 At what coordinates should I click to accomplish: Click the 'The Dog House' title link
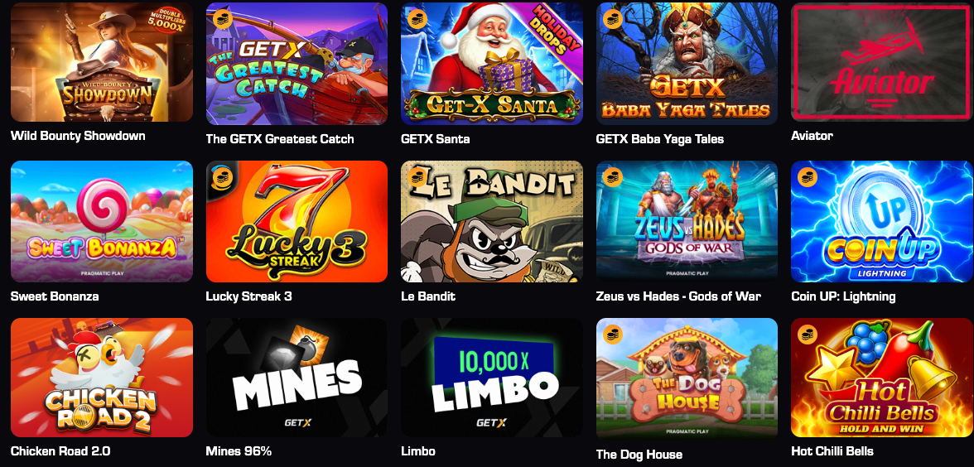639,455
